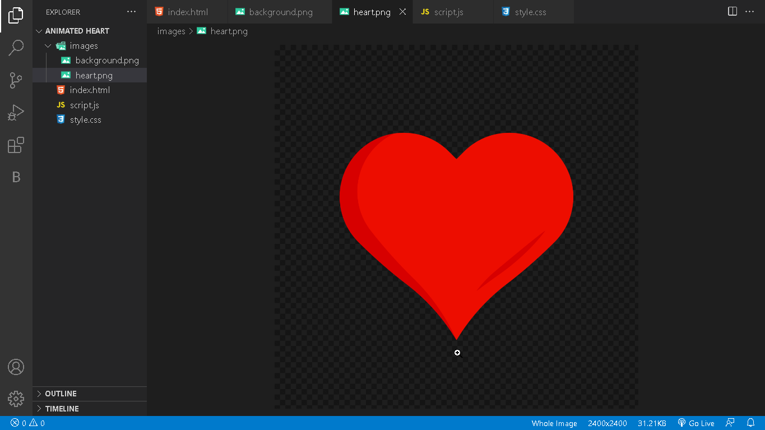Open Explorer views and more actions menu
Image resolution: width=765 pixels, height=430 pixels.
coord(131,12)
